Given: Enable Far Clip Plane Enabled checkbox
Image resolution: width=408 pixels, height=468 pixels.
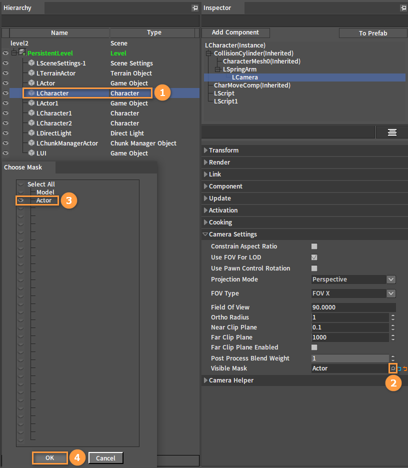Looking at the screenshot, I should tap(314, 347).
